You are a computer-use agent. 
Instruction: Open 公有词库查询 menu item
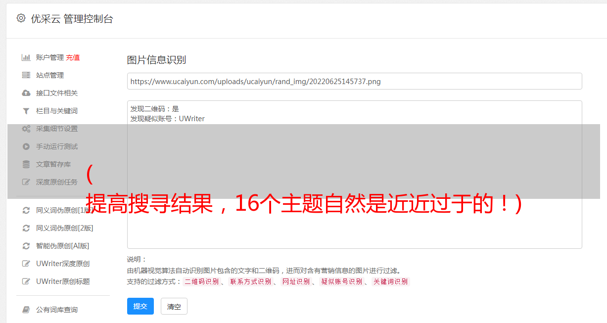(x=57, y=310)
